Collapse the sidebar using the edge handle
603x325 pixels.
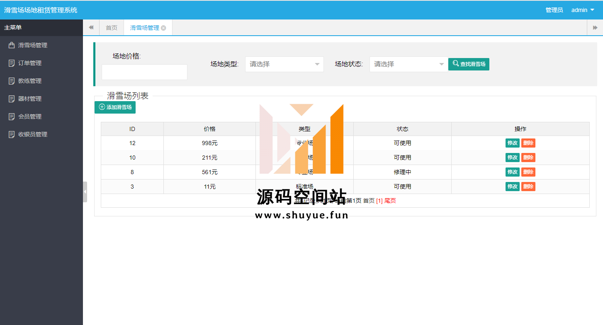pos(85,192)
